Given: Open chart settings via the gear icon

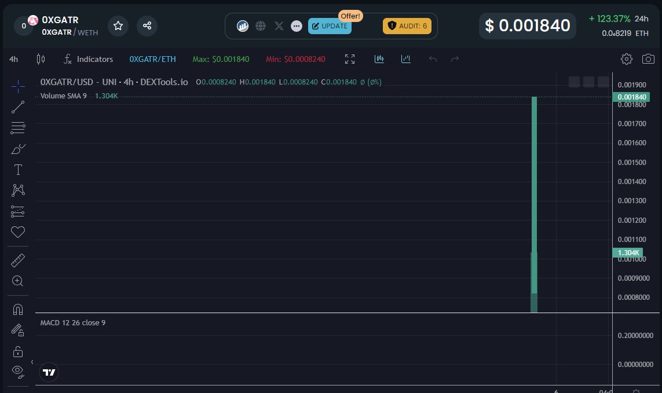Looking at the screenshot, I should pyautogui.click(x=626, y=58).
